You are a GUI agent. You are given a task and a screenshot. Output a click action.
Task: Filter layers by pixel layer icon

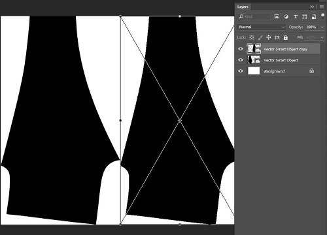pyautogui.click(x=277, y=16)
